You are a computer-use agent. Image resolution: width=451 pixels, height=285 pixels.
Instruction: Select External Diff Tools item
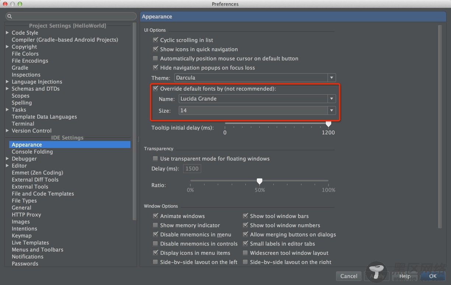click(35, 180)
